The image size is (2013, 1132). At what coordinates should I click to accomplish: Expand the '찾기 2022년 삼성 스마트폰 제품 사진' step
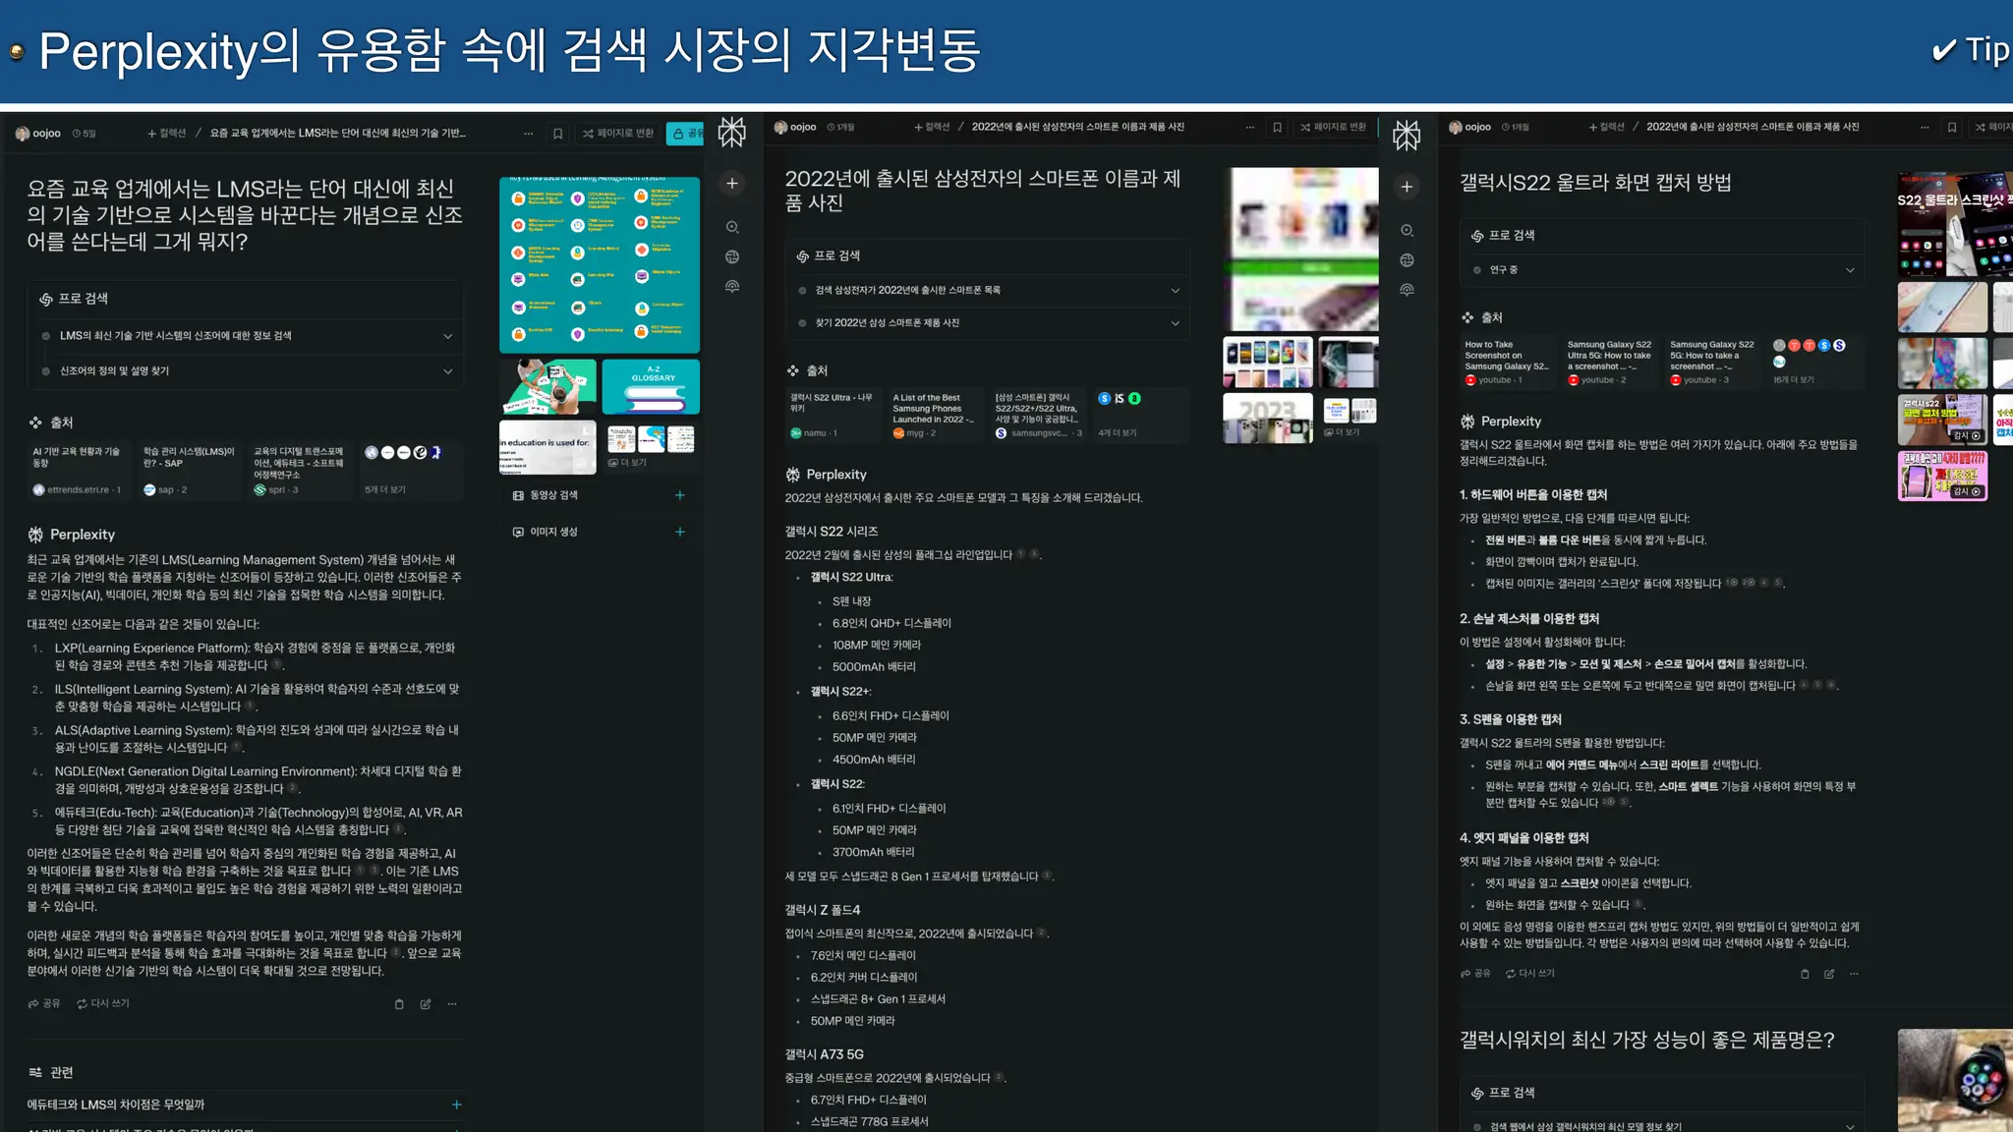[x=988, y=322]
